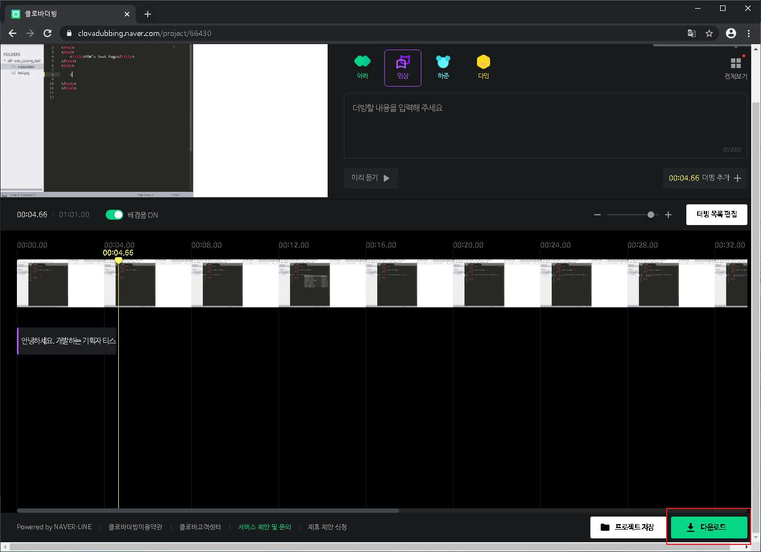The height and width of the screenshot is (552, 761).
Task: Click the timeline horizontal scrollbar
Action: tap(208, 511)
